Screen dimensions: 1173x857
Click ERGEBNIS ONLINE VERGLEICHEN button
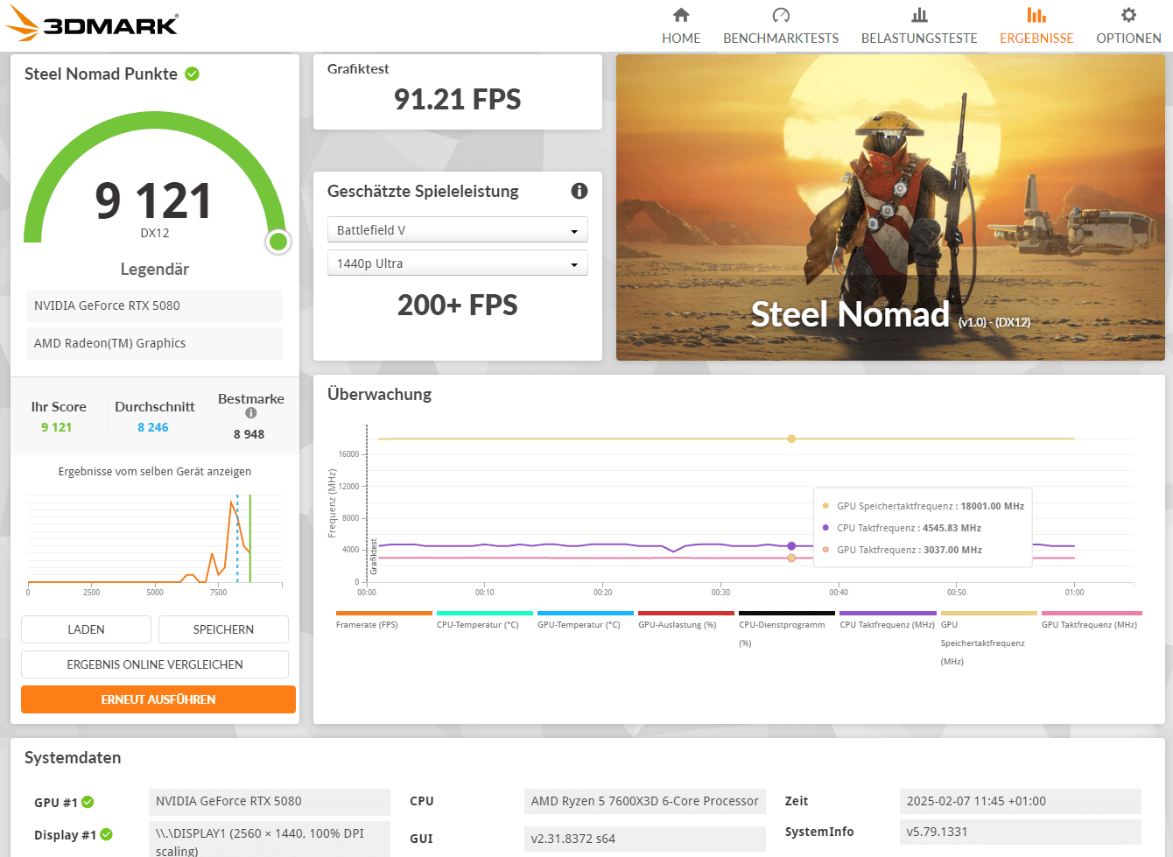point(155,664)
